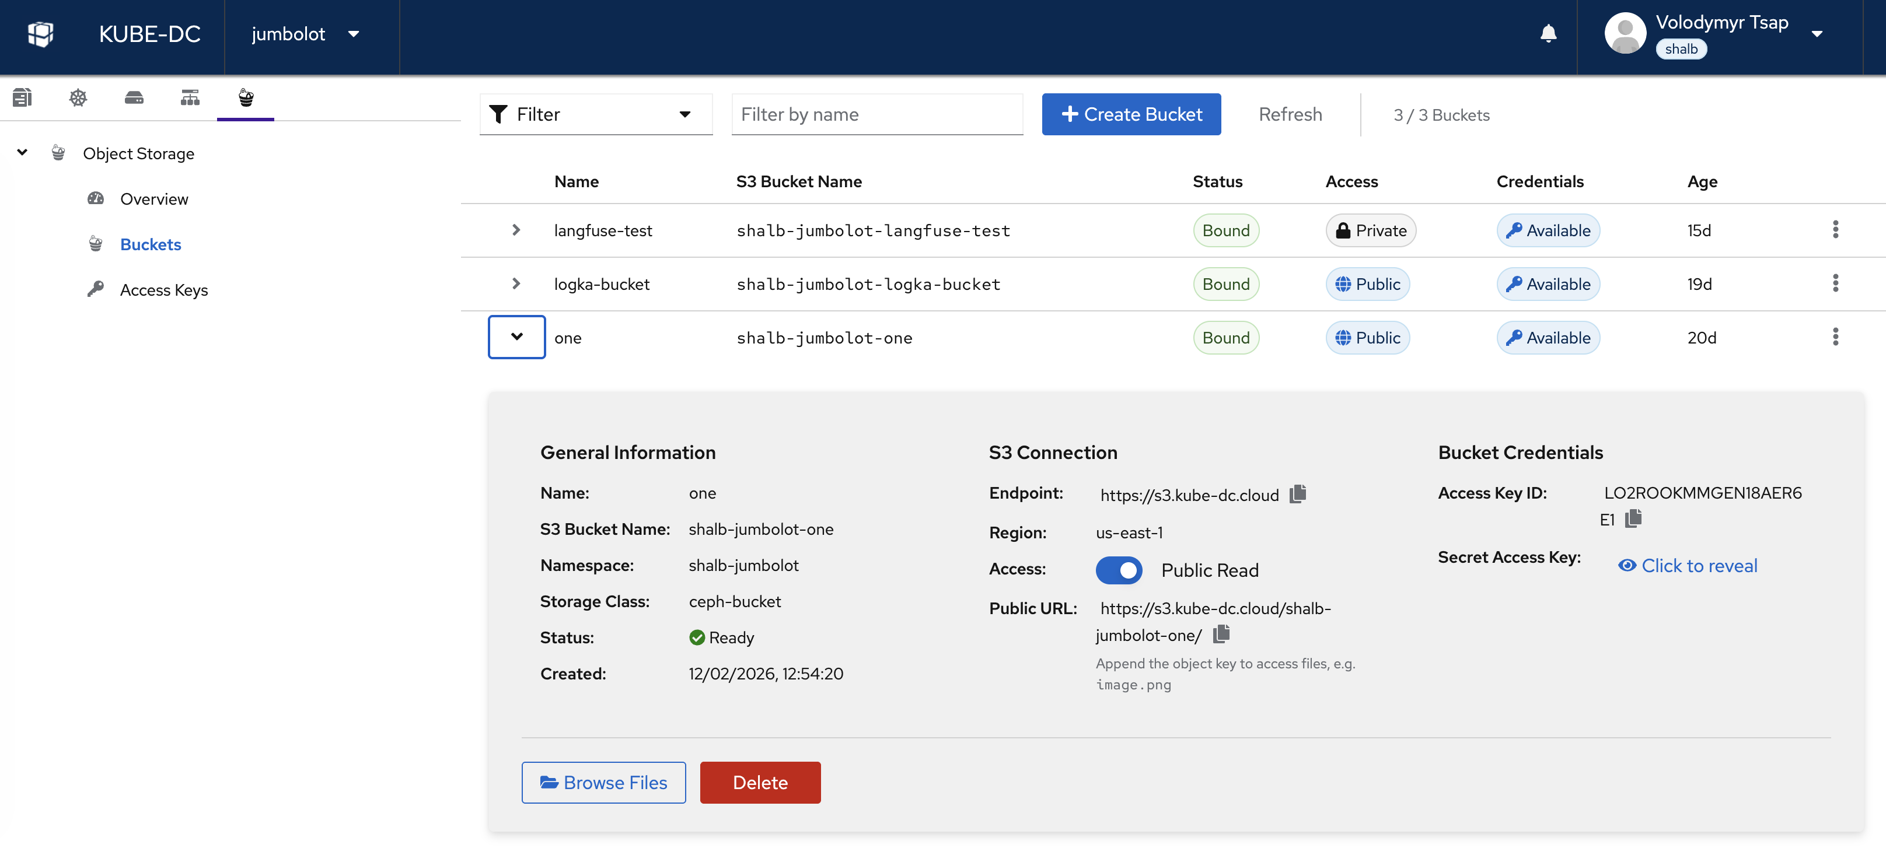Click the Create Bucket button
Viewport: 1886px width, 855px height.
1131,114
